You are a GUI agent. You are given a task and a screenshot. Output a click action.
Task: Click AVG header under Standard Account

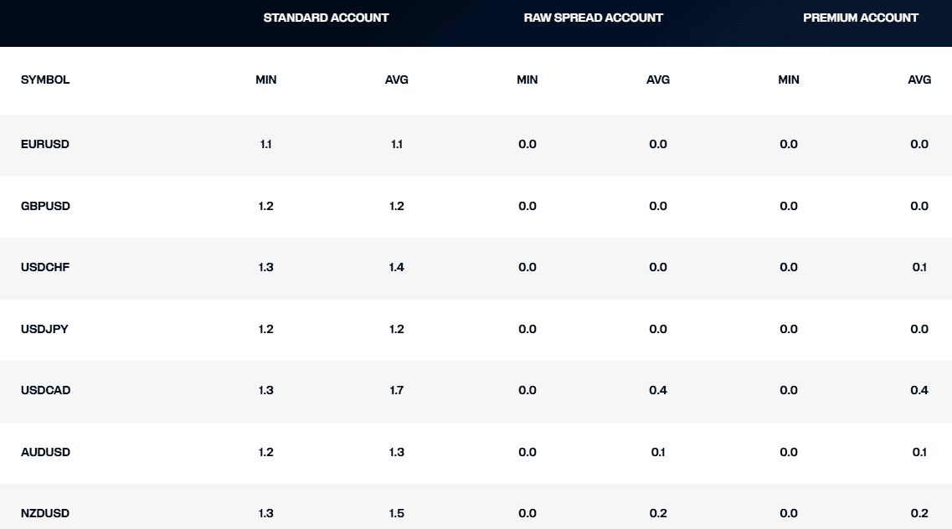tap(397, 80)
